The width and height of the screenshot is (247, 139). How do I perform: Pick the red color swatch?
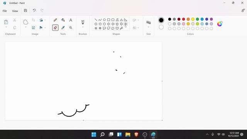[184, 19]
